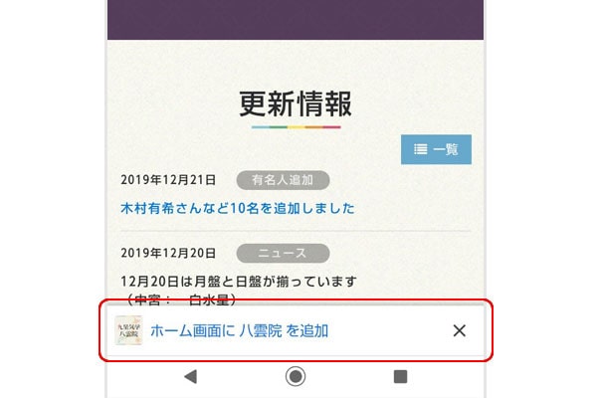
Task: Tap the '（中宮：一白水星）' text line
Action: [x=179, y=299]
